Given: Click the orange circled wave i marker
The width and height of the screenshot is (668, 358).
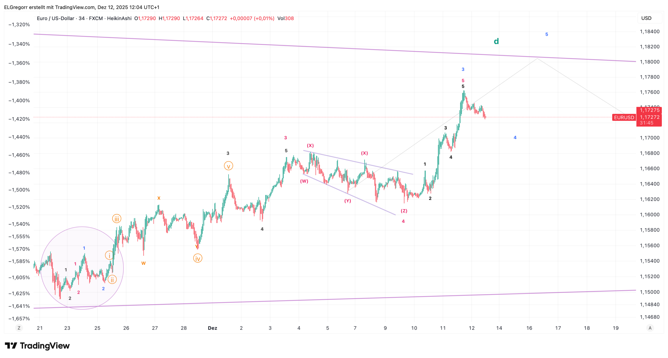Looking at the screenshot, I should [109, 255].
